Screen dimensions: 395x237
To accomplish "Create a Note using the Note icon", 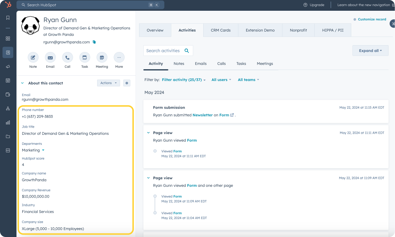I will click(x=33, y=57).
